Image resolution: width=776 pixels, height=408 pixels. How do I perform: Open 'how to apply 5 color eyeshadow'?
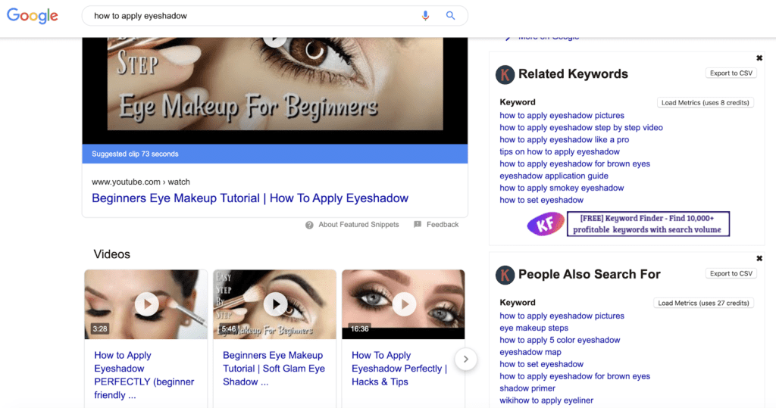560,340
